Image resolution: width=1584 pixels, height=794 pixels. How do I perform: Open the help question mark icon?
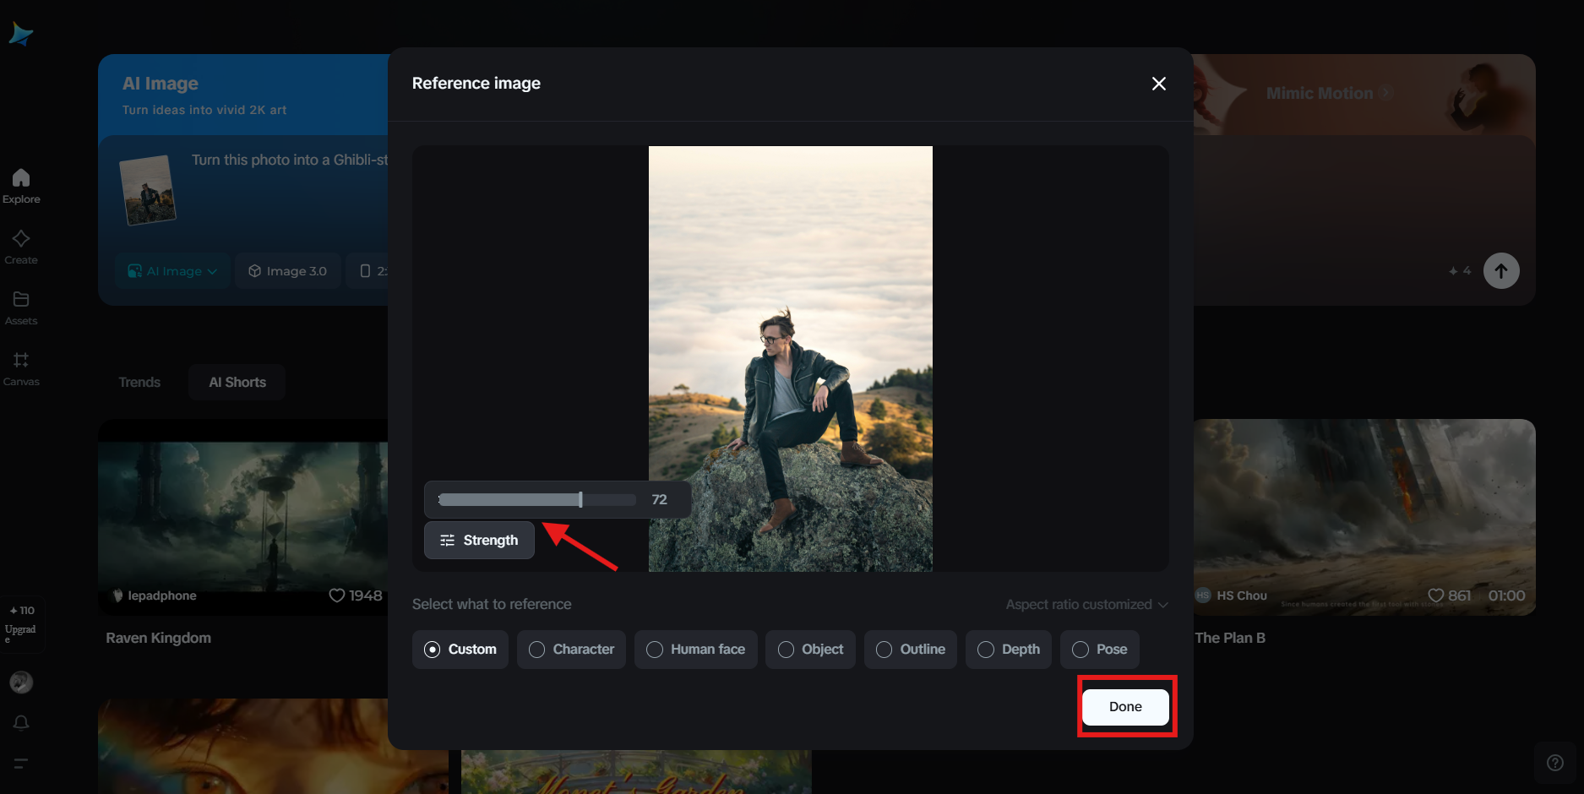(x=1554, y=763)
